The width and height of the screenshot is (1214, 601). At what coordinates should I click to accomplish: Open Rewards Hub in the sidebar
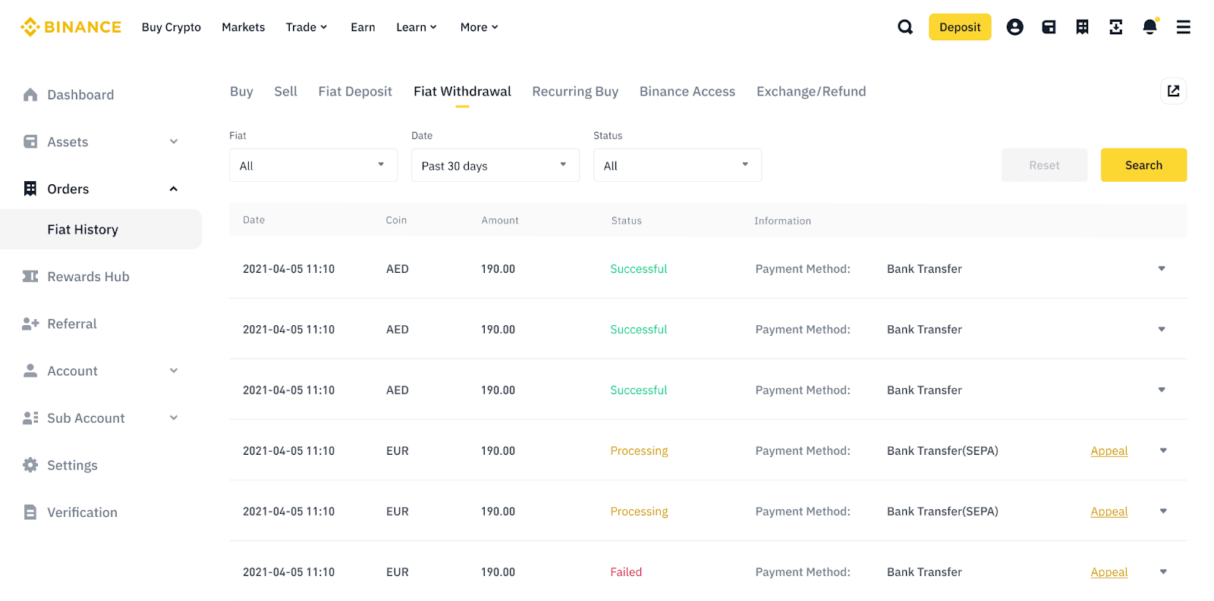[88, 277]
